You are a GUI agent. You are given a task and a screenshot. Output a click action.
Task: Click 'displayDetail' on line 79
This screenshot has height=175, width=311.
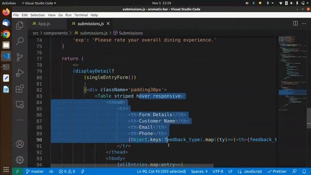(x=93, y=71)
